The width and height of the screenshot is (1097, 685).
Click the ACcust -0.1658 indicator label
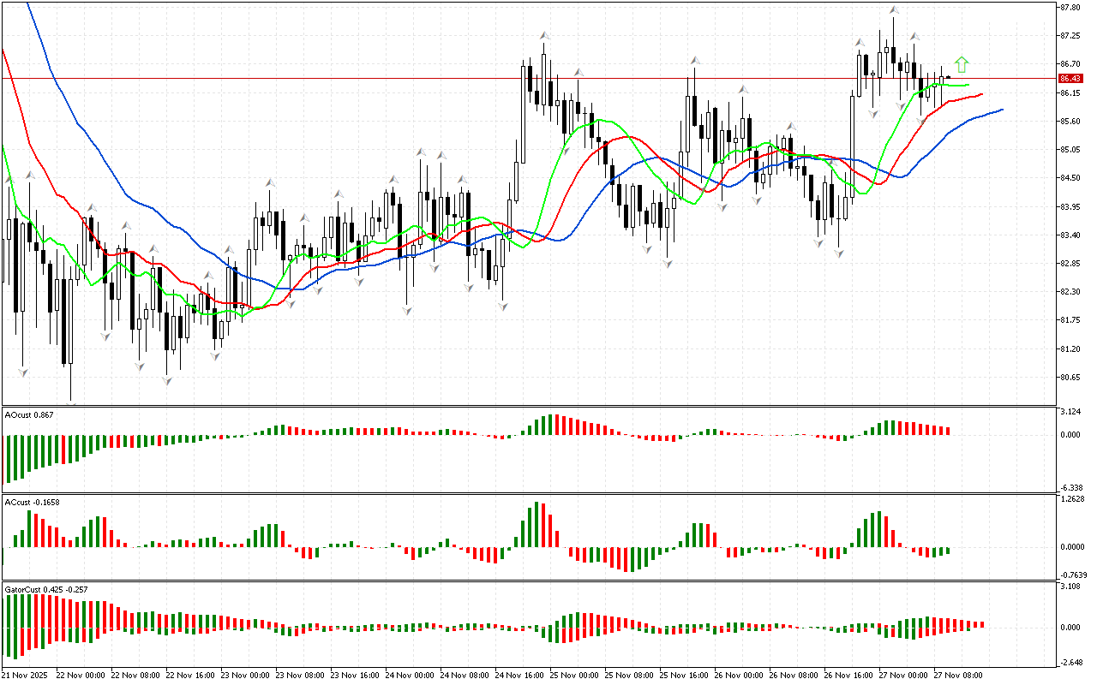coord(32,502)
